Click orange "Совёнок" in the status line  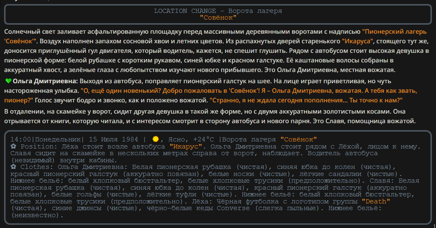[298, 139]
